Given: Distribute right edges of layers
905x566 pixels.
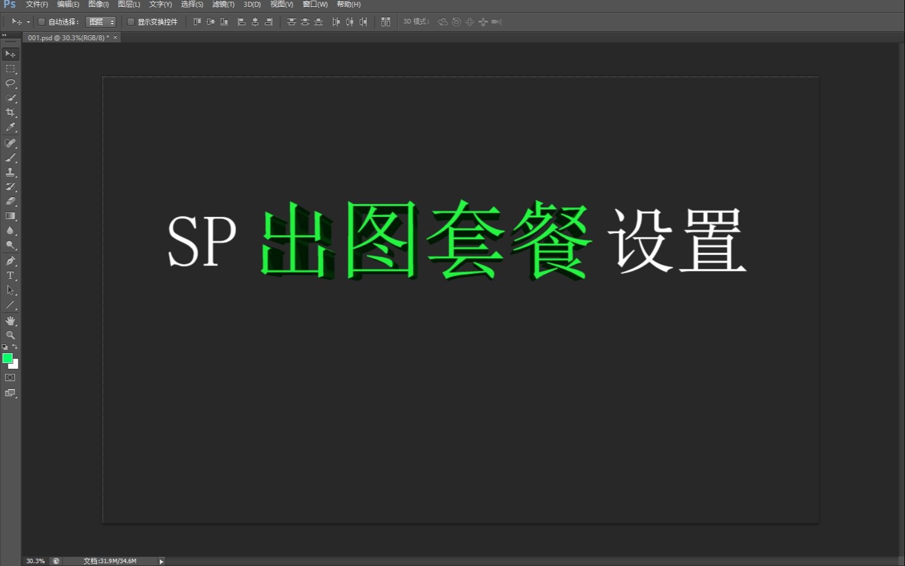Looking at the screenshot, I should (363, 22).
